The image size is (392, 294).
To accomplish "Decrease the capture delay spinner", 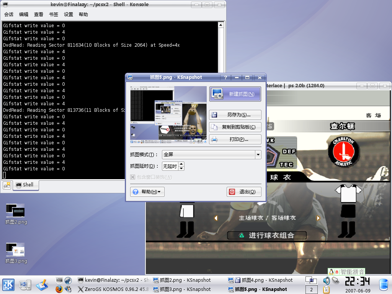I will pyautogui.click(x=181, y=168).
